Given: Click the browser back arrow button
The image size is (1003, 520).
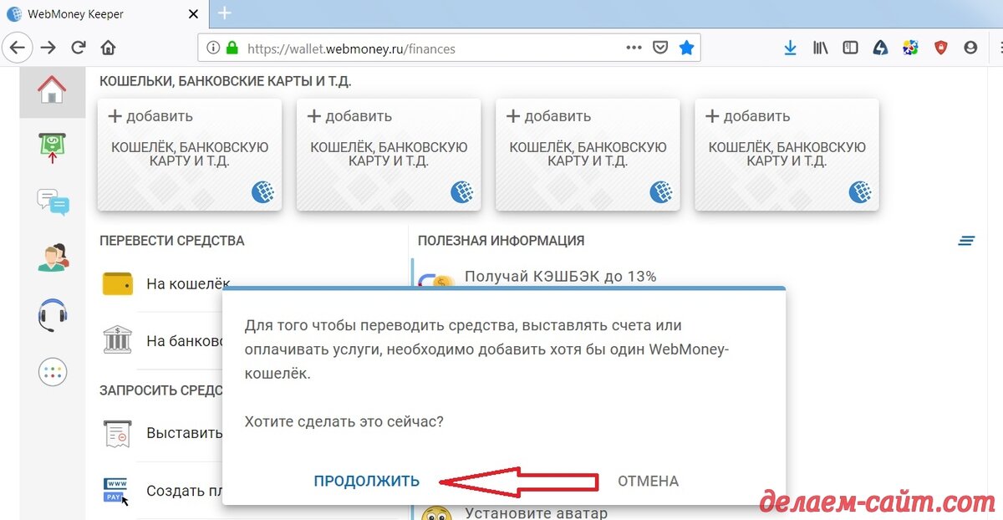Looking at the screenshot, I should click(x=18, y=48).
